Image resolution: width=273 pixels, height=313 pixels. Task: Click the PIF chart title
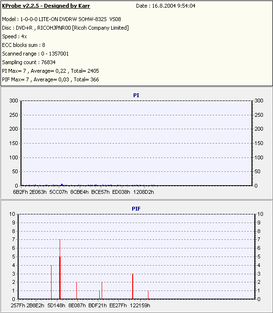136,209
